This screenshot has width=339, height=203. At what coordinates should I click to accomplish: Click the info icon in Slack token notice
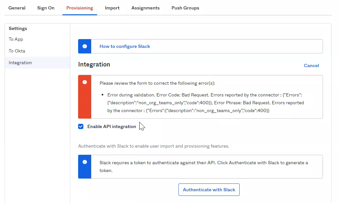point(85,162)
